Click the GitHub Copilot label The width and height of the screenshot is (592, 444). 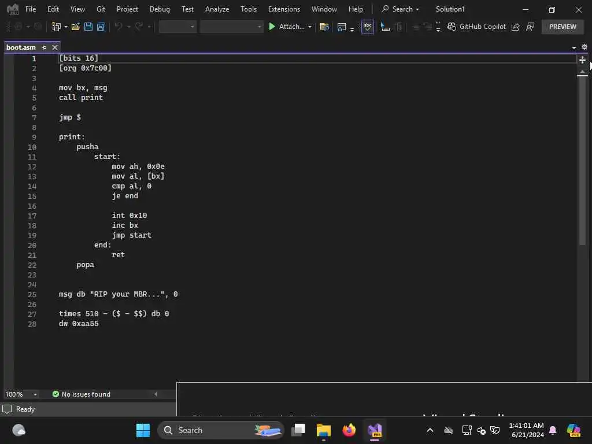pyautogui.click(x=482, y=27)
